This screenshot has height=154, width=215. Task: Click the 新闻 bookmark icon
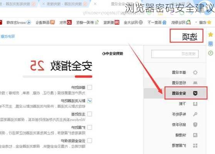click(97, 22)
